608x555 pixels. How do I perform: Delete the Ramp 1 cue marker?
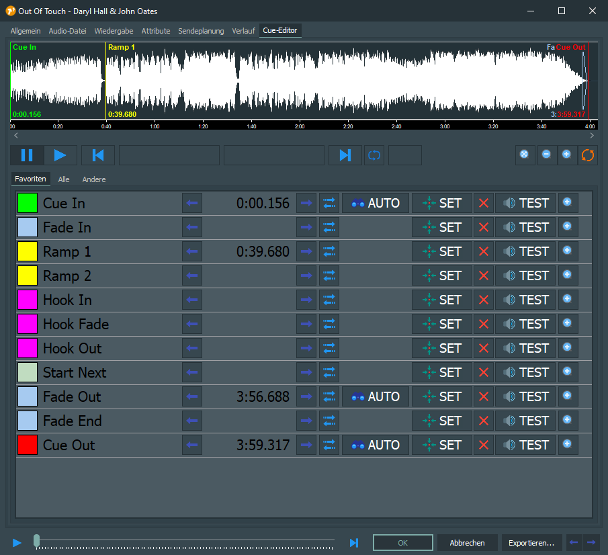pyautogui.click(x=483, y=251)
